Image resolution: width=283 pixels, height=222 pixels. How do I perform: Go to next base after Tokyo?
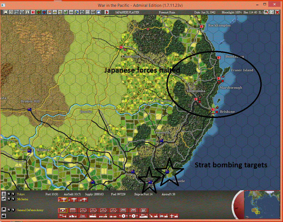(x=13, y=194)
